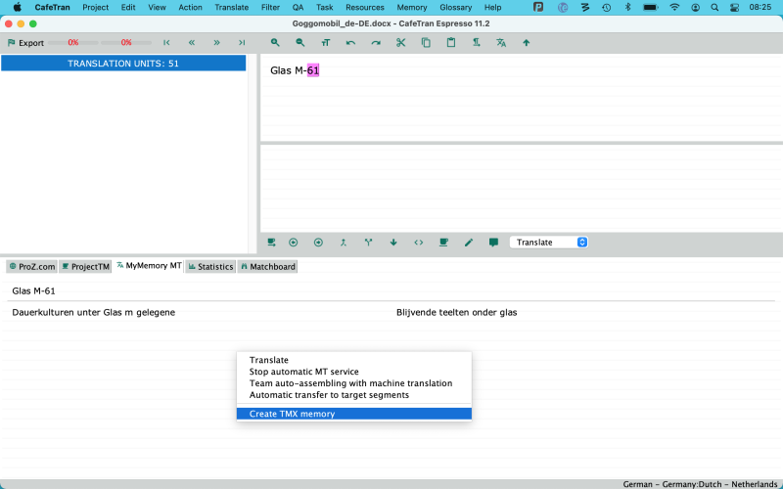Switch to the ProZ.com tab

pyautogui.click(x=32, y=266)
